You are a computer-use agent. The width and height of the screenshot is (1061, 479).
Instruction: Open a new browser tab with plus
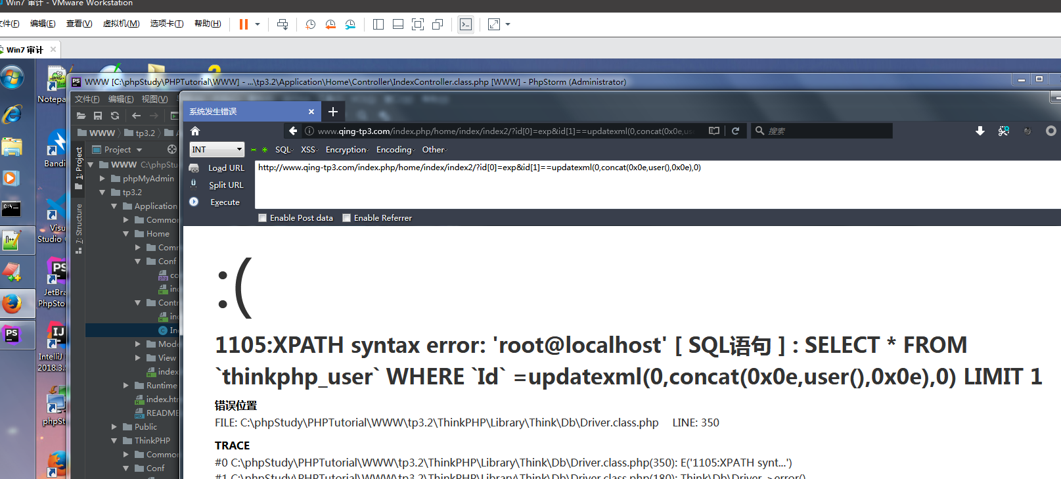tap(333, 112)
